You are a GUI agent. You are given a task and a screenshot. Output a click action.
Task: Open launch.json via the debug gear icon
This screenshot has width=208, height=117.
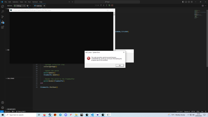27,6
